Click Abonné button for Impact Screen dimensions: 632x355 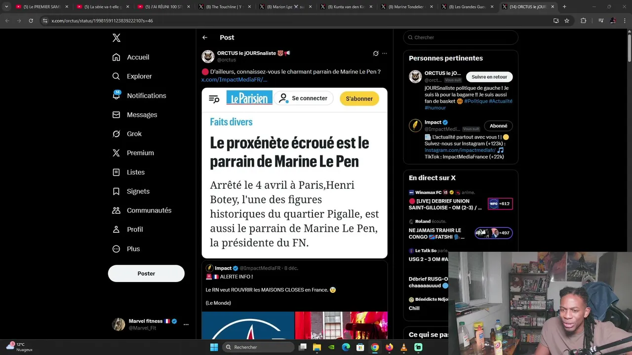[x=498, y=126]
